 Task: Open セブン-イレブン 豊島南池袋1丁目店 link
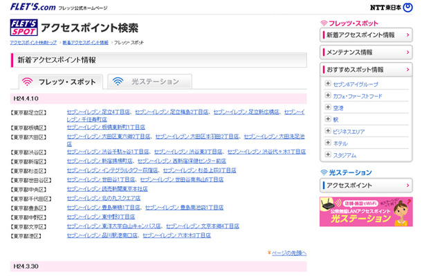coord(184,208)
